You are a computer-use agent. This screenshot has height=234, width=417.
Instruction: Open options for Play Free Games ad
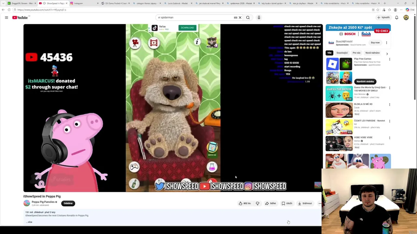click(389, 59)
